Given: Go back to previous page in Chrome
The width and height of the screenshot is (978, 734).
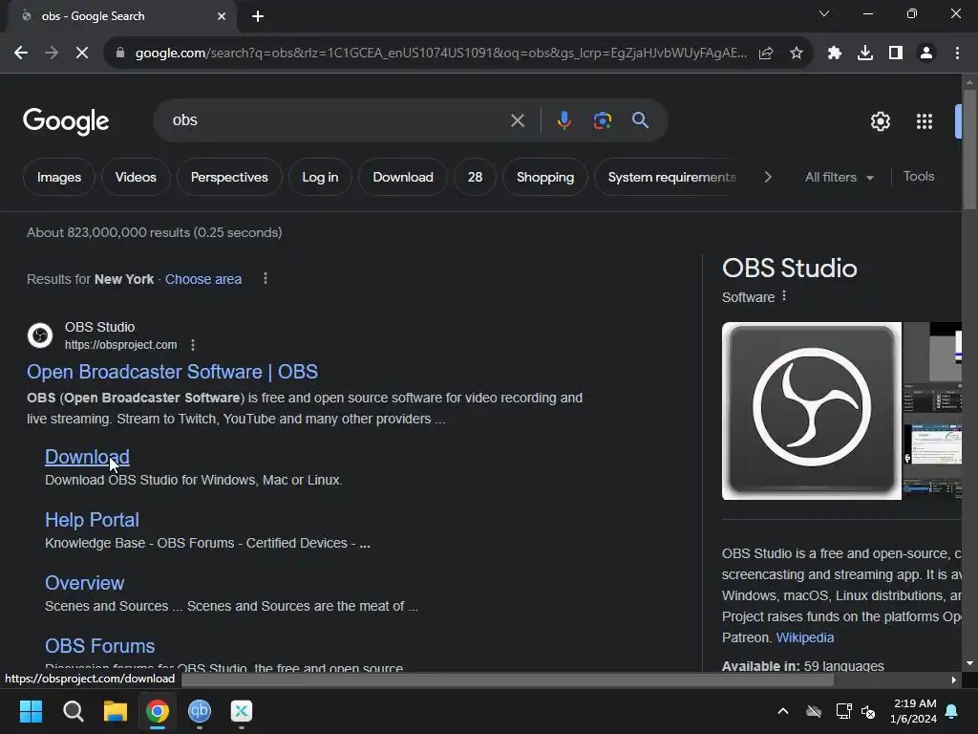Looking at the screenshot, I should coord(21,54).
